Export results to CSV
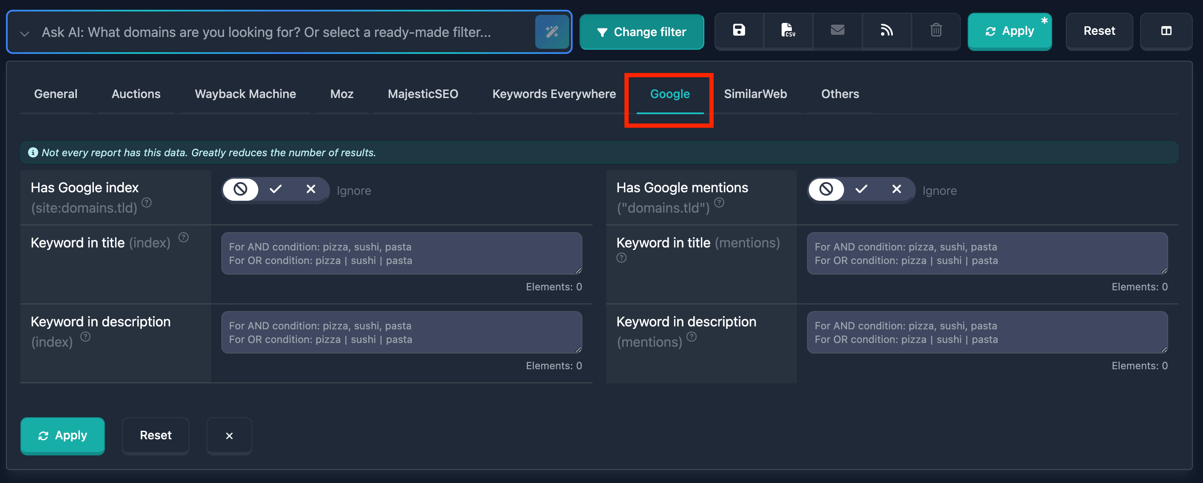 788,30
